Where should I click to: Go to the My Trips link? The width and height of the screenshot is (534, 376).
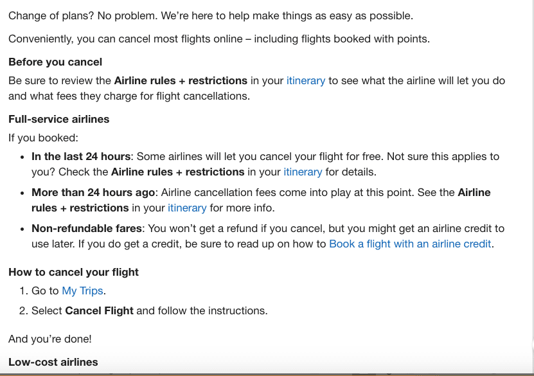tap(82, 291)
